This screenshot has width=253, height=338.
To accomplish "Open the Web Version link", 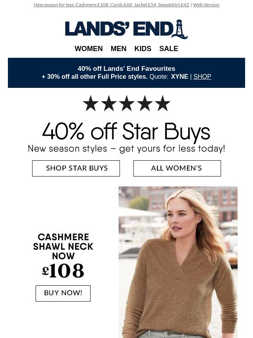I will pyautogui.click(x=206, y=5).
